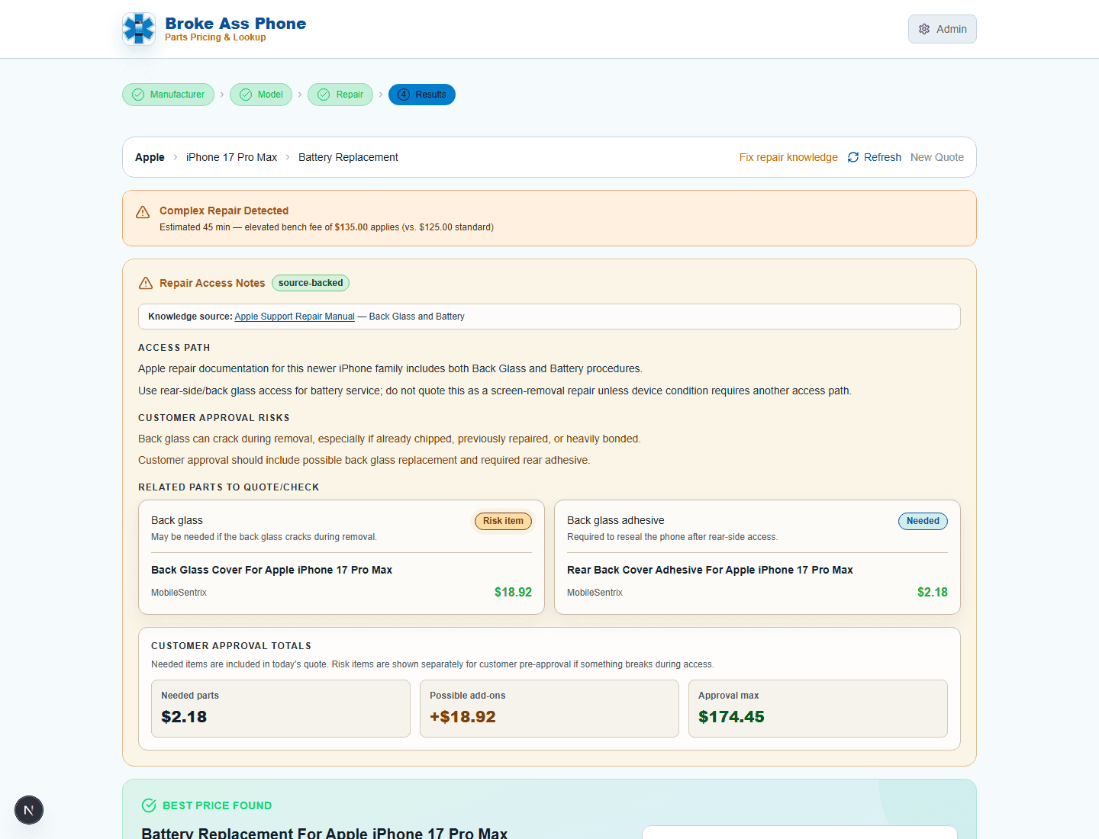
Task: Click the Back glass card title
Action: [177, 520]
